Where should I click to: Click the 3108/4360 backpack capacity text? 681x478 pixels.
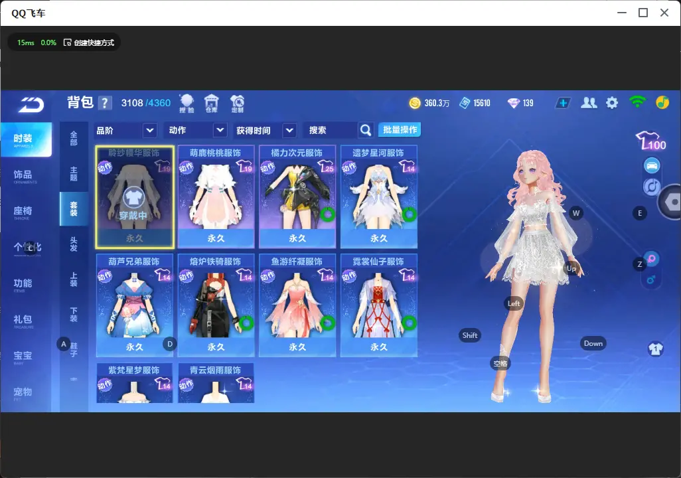pos(146,103)
